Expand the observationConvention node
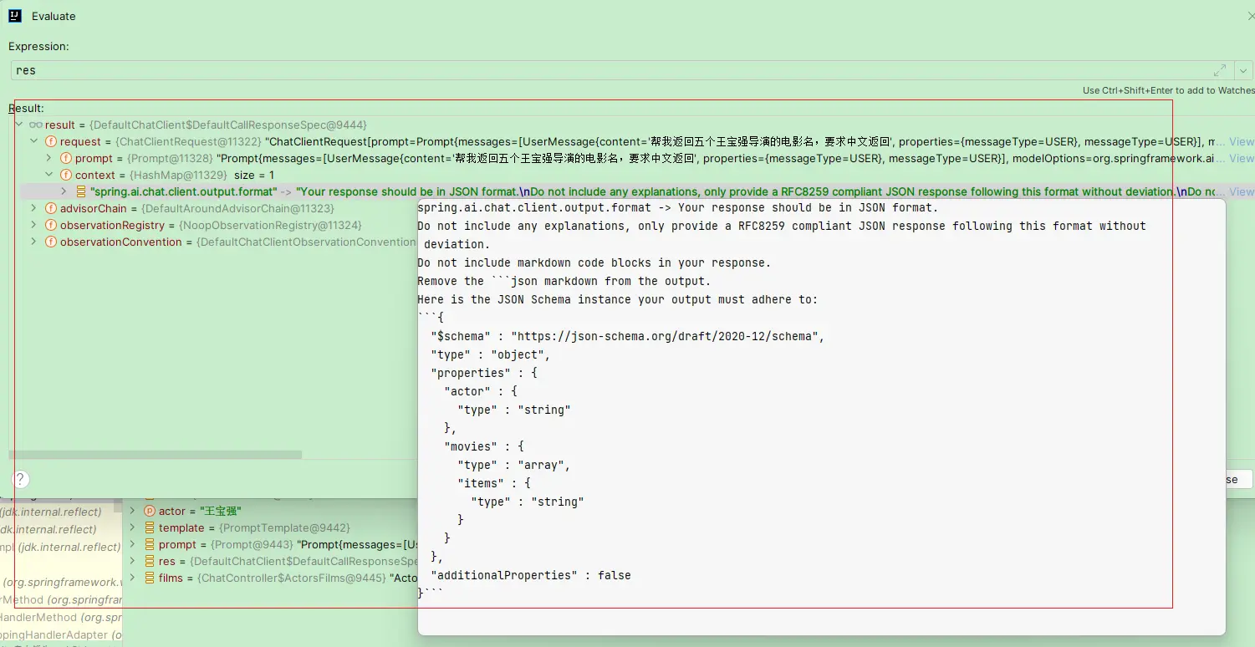The image size is (1255, 647). [33, 242]
